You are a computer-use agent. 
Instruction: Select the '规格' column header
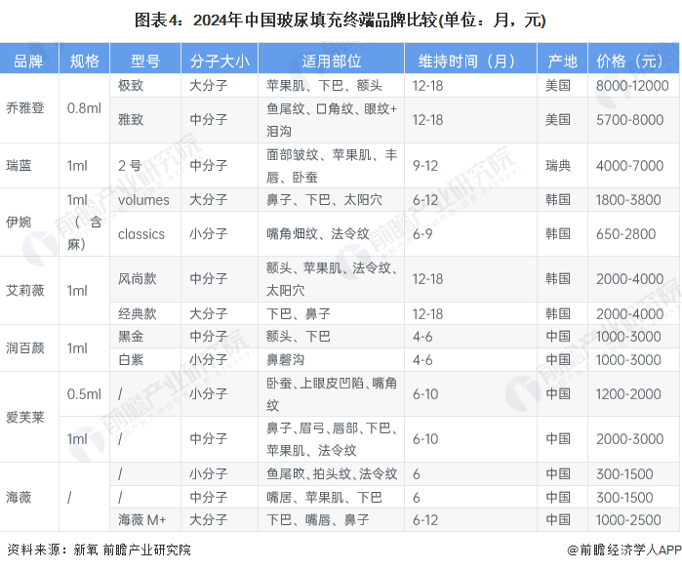pyautogui.click(x=85, y=61)
